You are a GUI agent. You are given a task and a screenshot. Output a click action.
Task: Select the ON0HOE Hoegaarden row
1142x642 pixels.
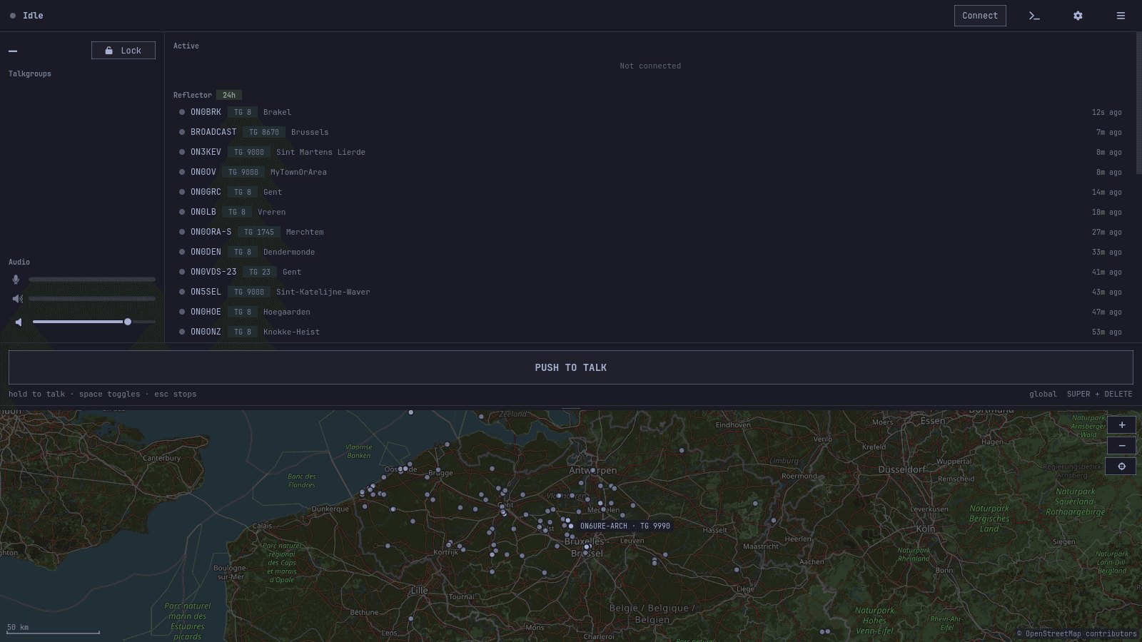650,312
